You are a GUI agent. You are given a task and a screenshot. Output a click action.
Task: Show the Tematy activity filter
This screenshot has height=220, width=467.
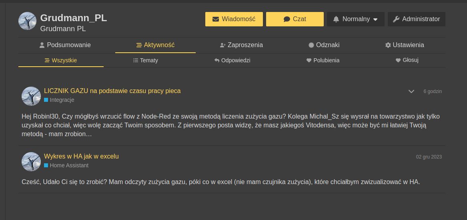tap(146, 61)
